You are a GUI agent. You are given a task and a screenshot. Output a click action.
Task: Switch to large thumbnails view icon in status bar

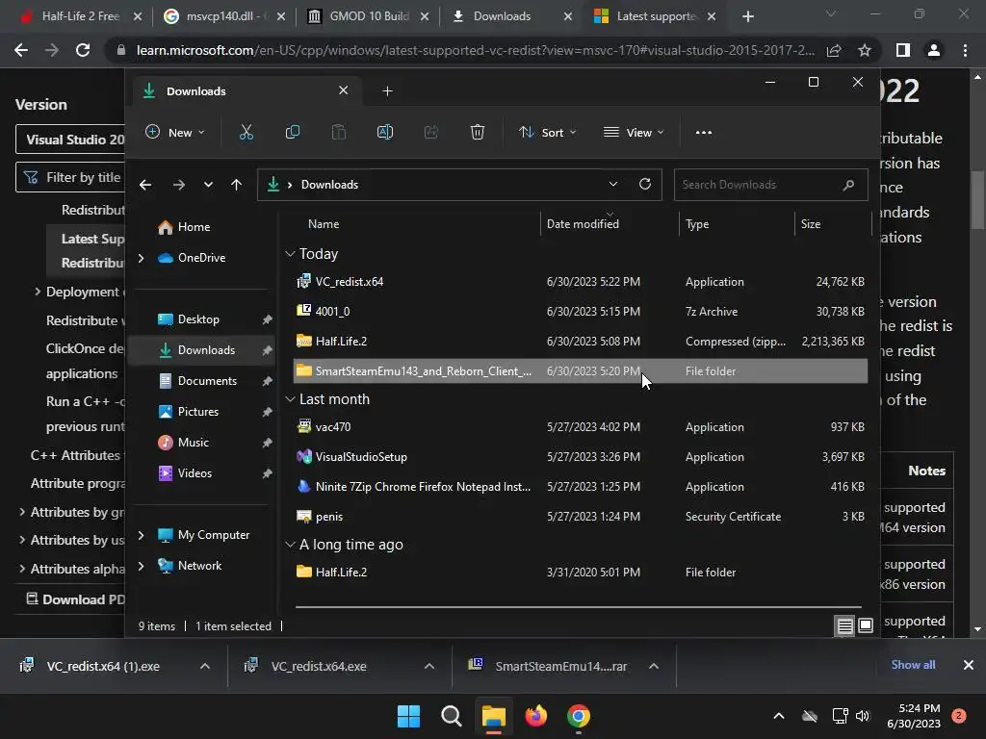click(x=866, y=625)
